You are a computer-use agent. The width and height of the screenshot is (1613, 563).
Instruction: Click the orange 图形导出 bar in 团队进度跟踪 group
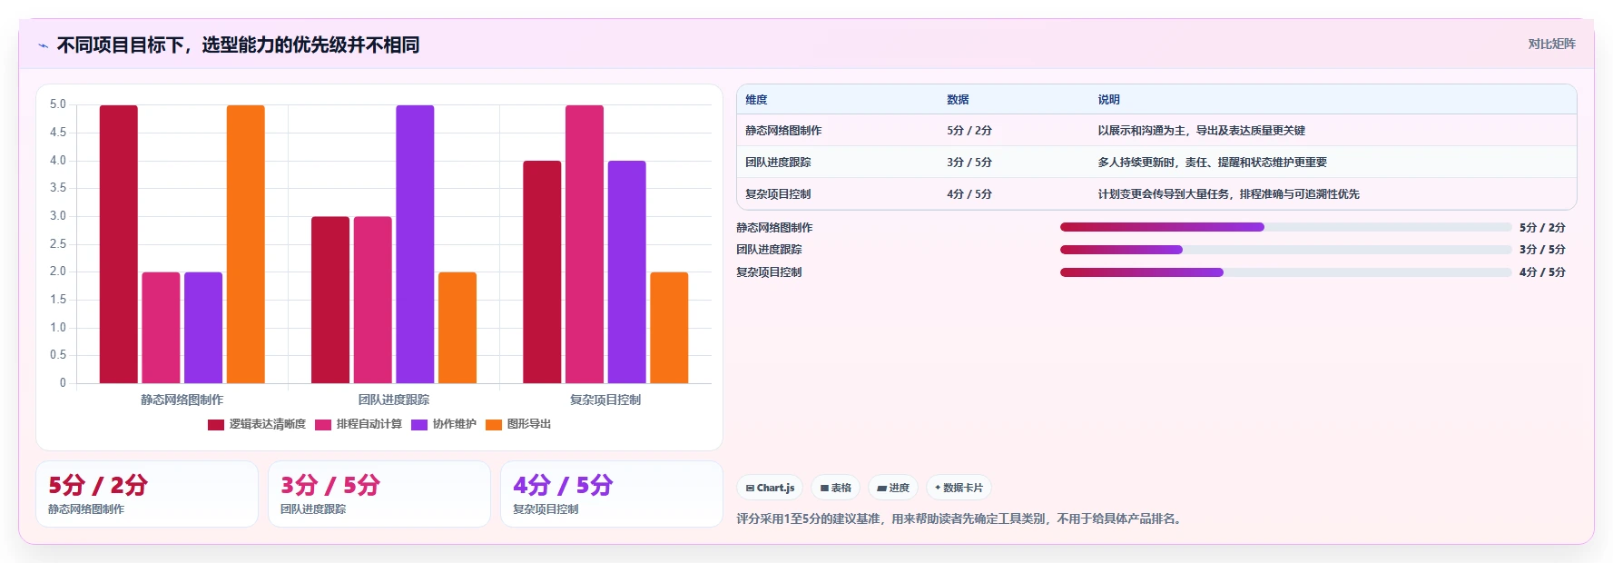pyautogui.click(x=457, y=328)
